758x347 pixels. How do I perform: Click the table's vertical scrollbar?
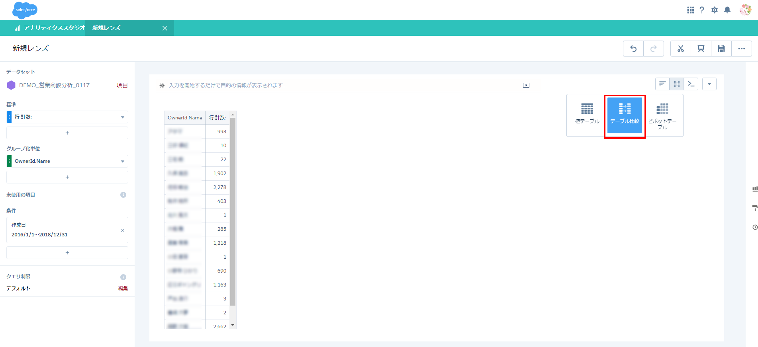coord(233,211)
